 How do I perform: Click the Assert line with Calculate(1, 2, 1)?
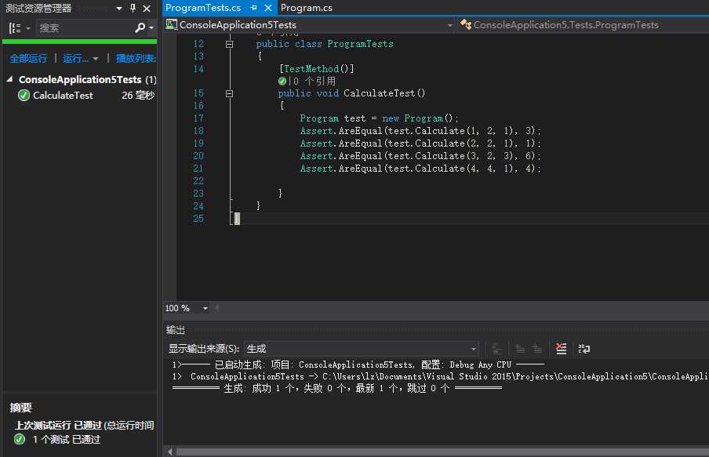(x=420, y=131)
